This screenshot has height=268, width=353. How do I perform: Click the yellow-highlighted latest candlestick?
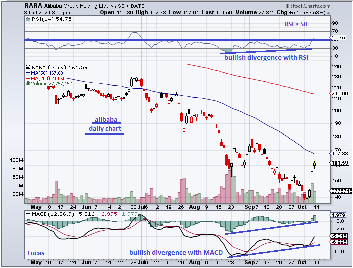point(314,164)
